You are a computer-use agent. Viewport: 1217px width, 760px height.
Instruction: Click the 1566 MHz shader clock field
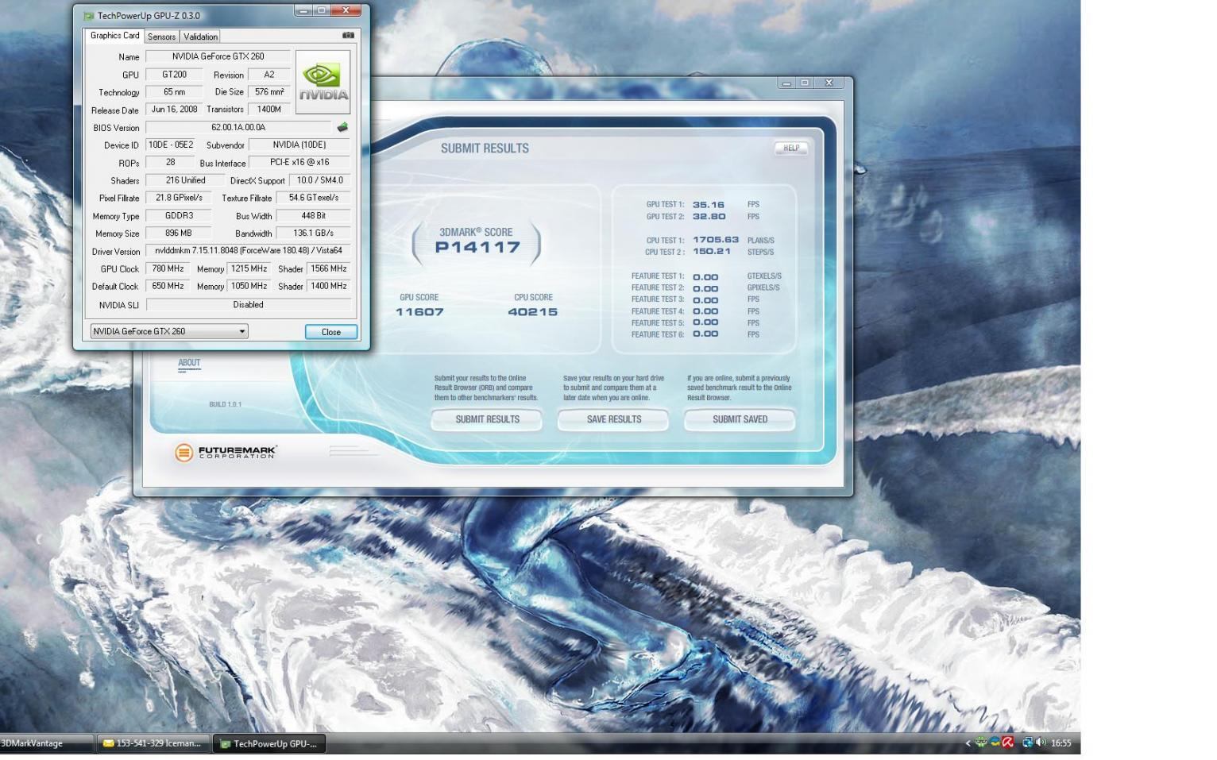(x=328, y=268)
